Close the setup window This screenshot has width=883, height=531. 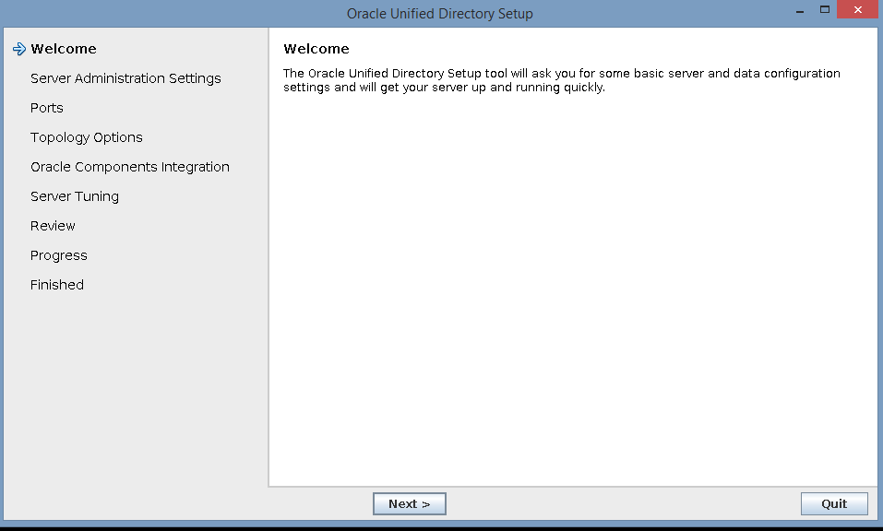pos(858,9)
